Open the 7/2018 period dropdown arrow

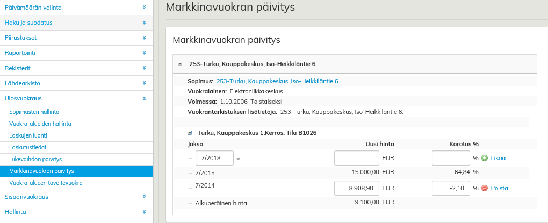tap(239, 159)
